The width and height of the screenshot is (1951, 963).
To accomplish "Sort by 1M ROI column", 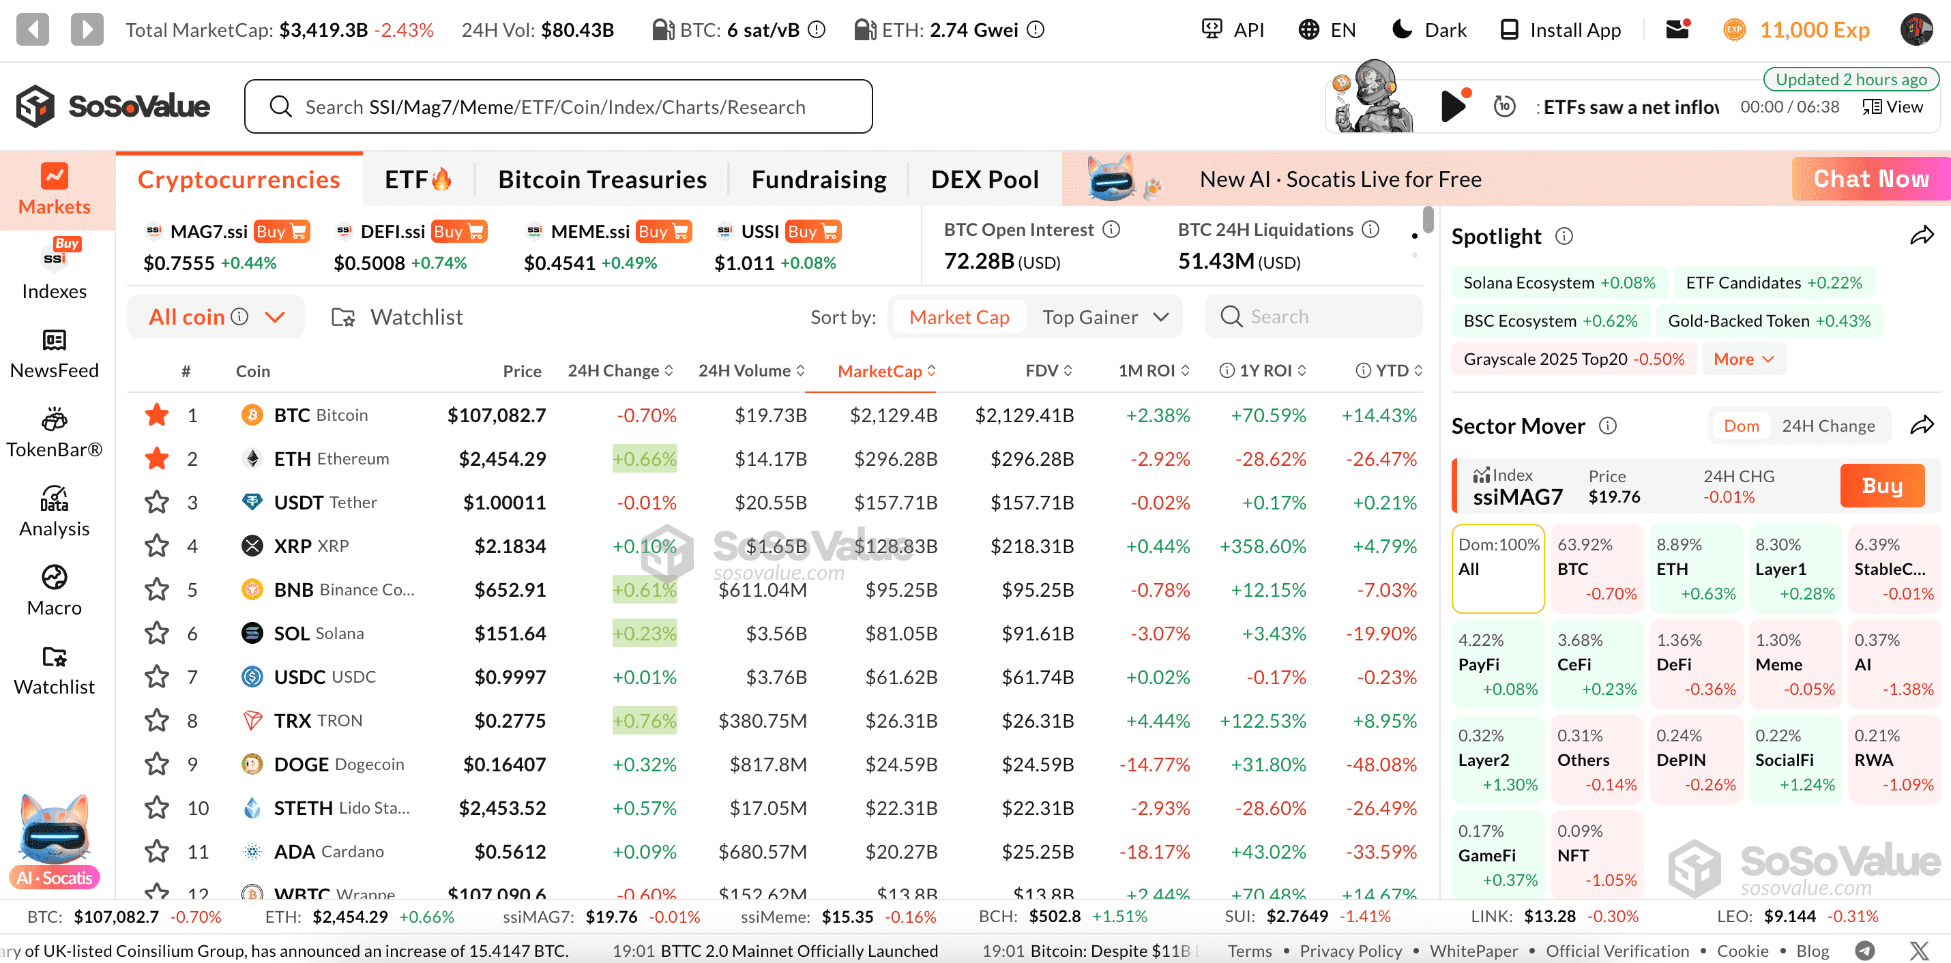I will (1154, 371).
